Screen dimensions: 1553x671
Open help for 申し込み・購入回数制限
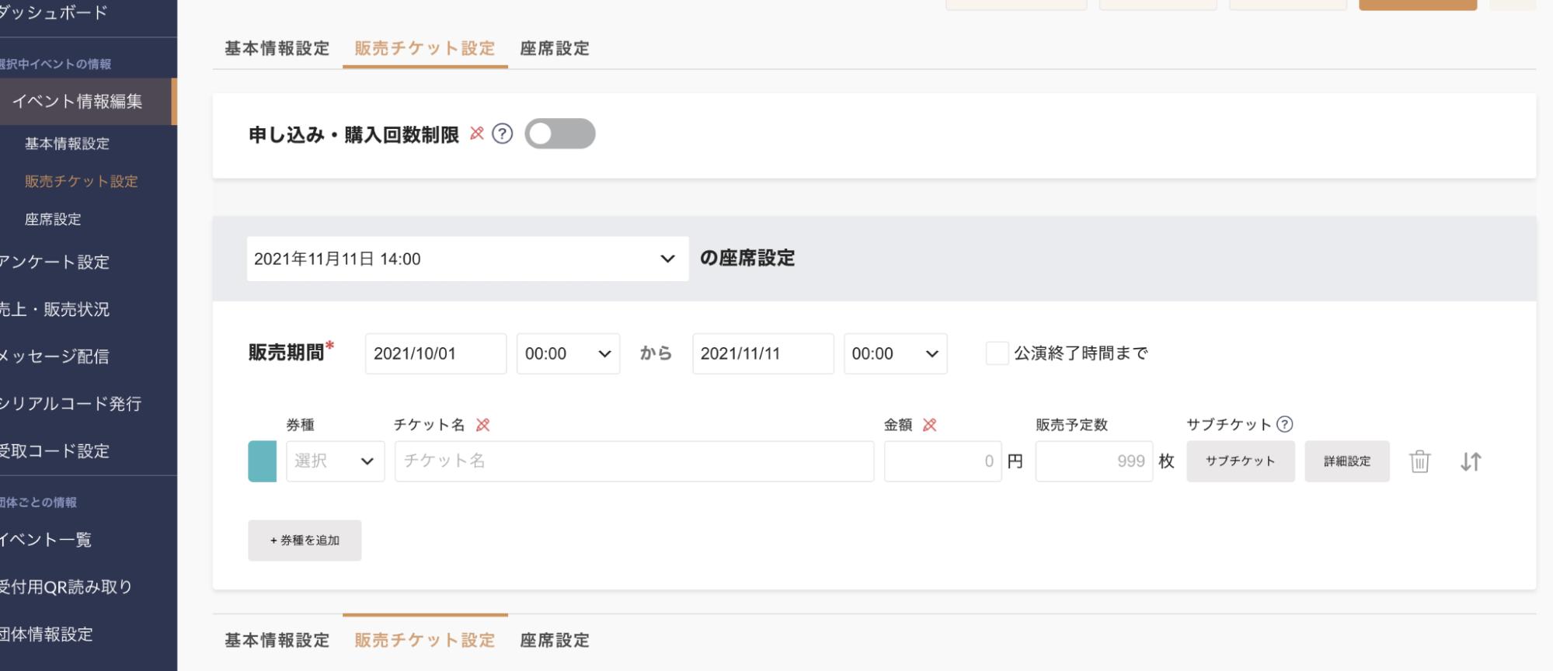(x=503, y=134)
